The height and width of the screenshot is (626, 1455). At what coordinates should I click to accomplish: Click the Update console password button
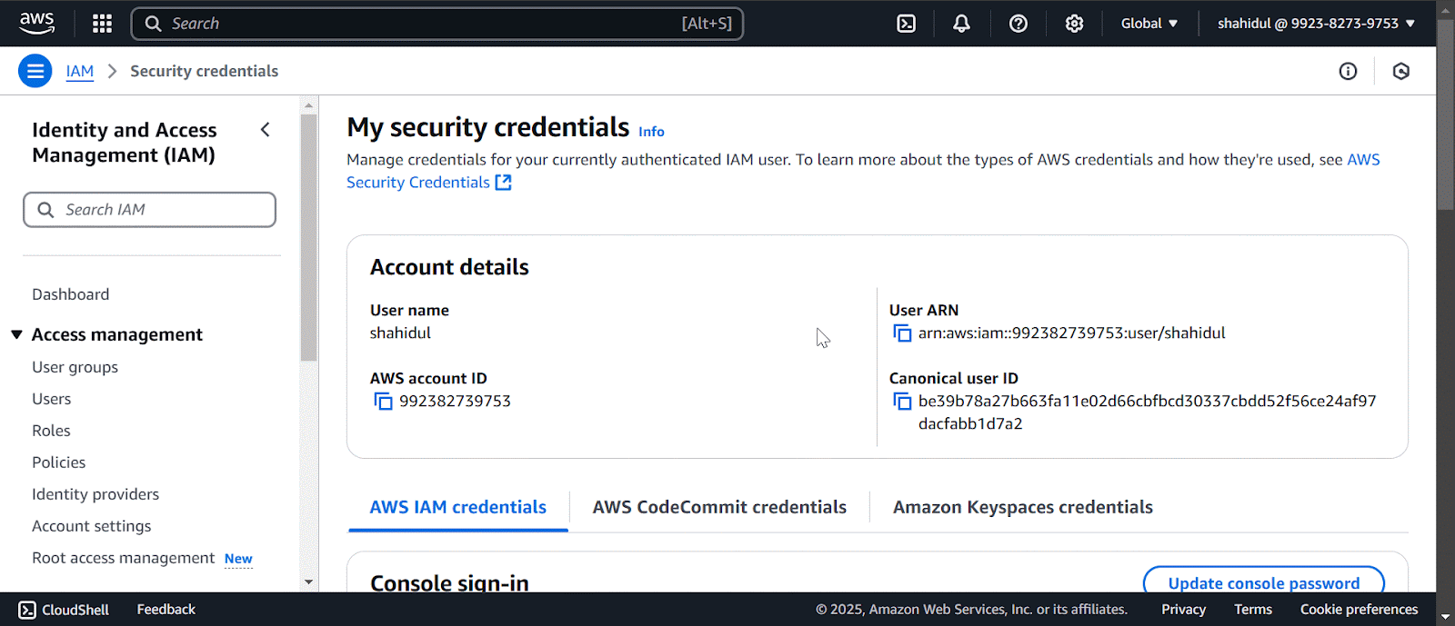[1264, 581]
